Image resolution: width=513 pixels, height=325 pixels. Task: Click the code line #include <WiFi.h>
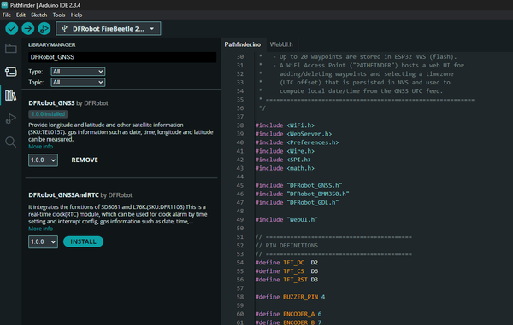pyautogui.click(x=285, y=125)
